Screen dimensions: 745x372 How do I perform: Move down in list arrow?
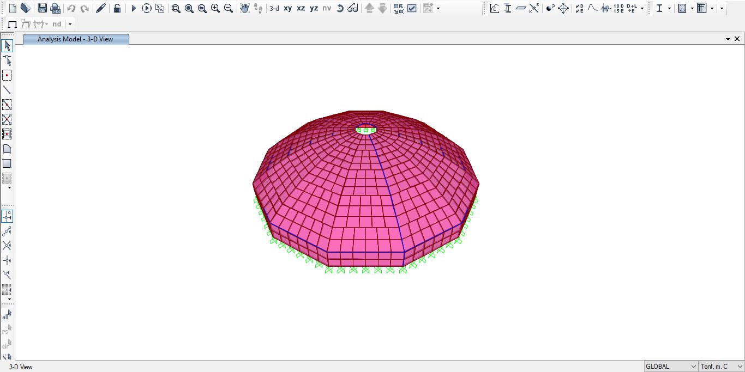coord(382,8)
